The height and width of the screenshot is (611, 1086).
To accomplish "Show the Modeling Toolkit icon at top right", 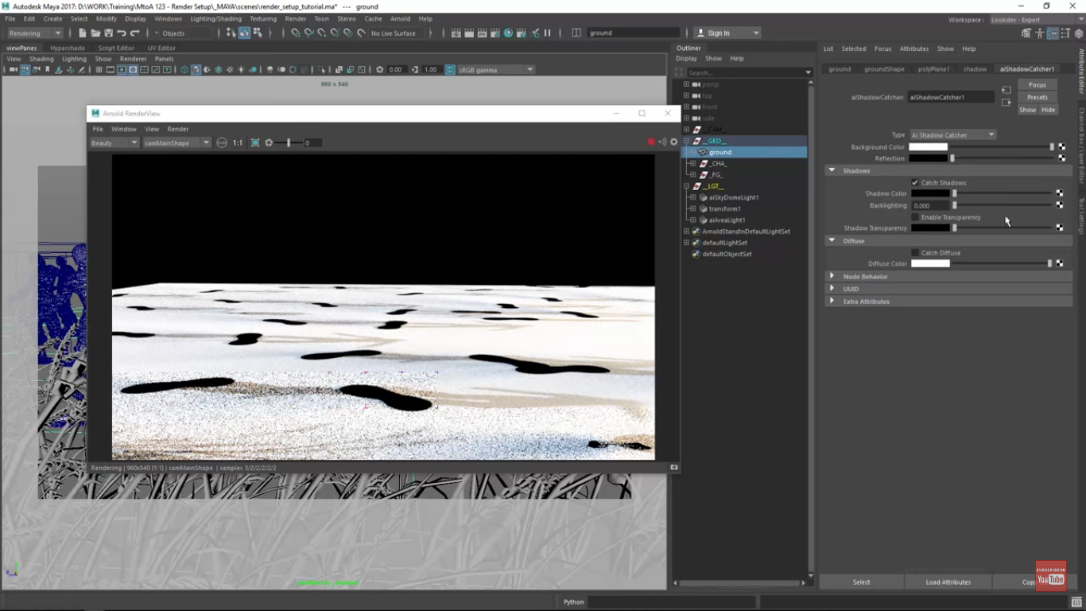I will [x=1026, y=33].
